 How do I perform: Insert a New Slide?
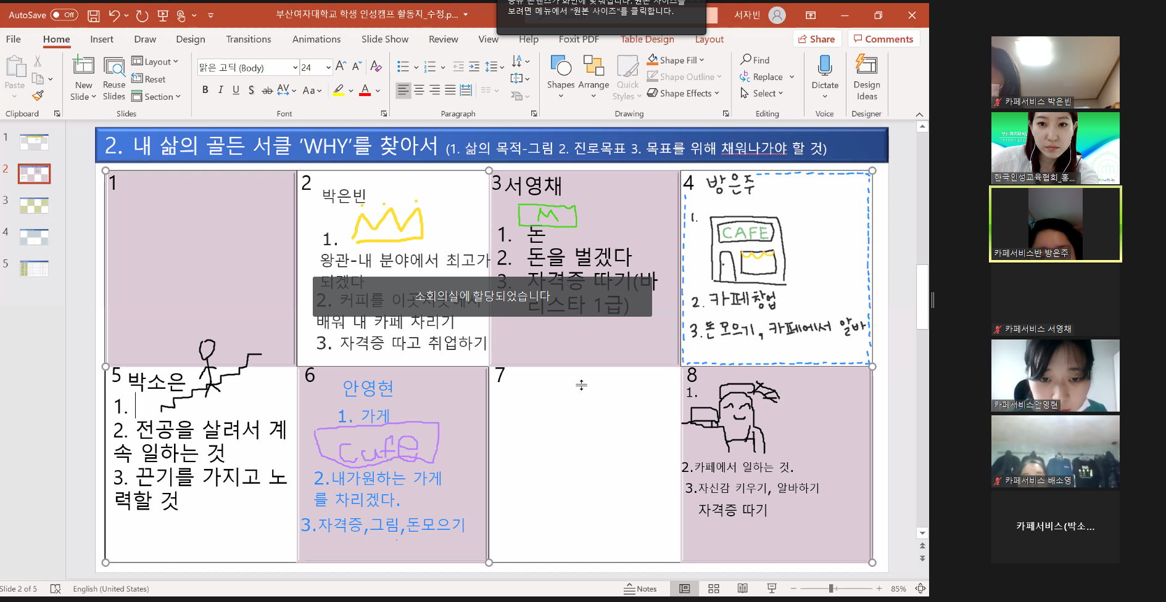click(83, 78)
